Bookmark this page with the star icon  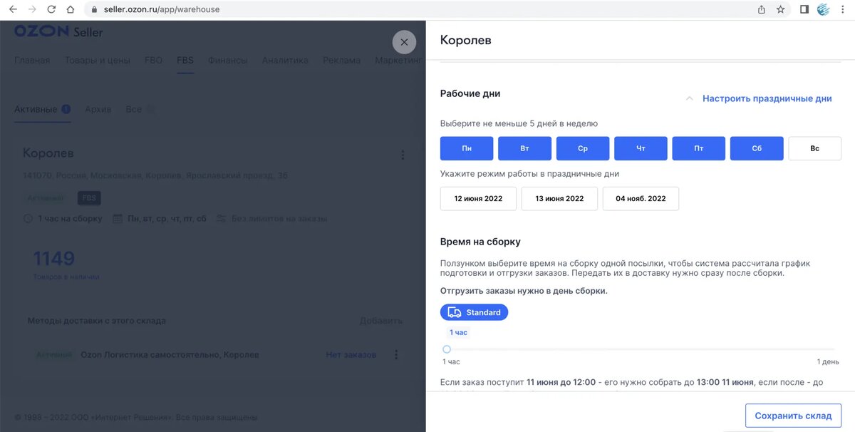781,9
